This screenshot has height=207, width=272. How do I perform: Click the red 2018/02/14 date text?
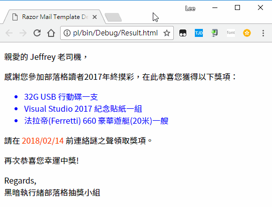[x=43, y=141]
